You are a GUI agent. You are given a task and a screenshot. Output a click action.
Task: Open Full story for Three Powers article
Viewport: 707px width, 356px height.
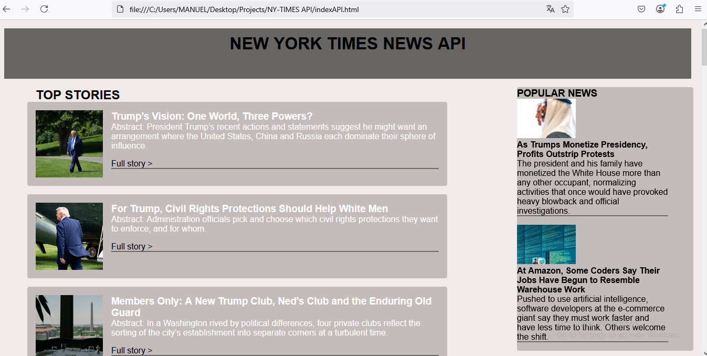[x=132, y=163]
